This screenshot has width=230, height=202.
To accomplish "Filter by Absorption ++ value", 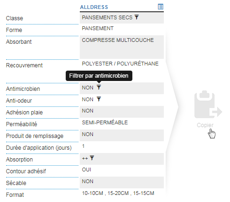I will [92, 158].
